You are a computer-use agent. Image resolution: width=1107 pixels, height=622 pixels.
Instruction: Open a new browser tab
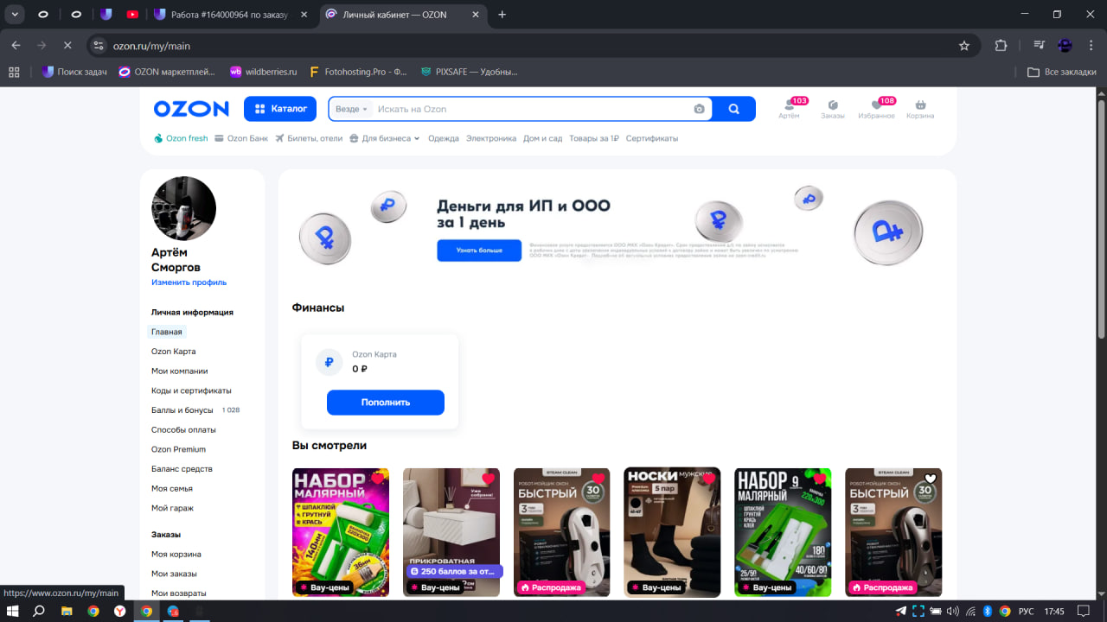502,15
